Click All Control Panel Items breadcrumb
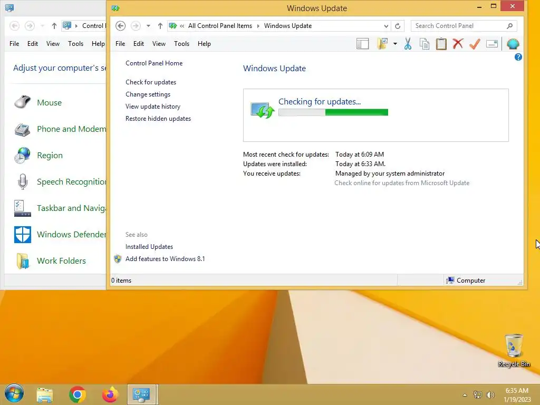 pyautogui.click(x=220, y=26)
